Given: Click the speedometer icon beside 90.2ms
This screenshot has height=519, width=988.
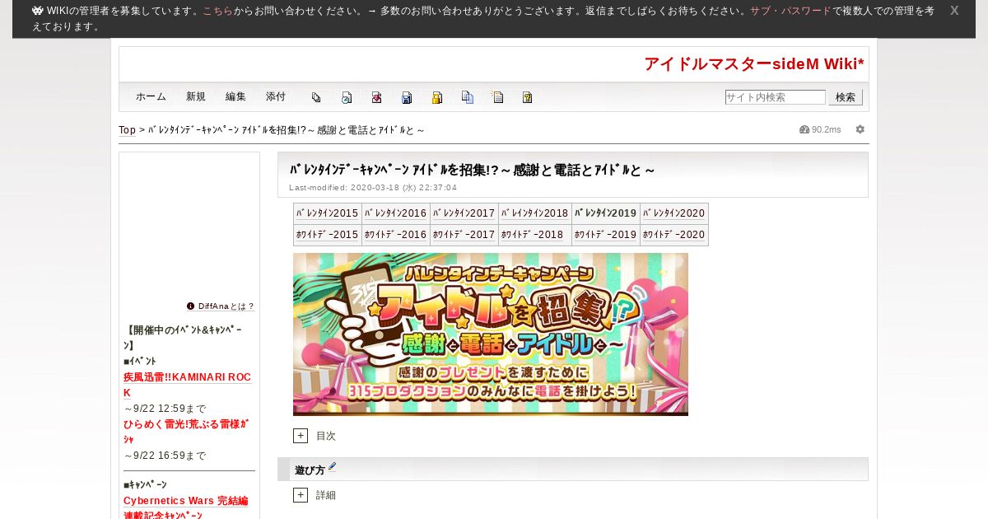Looking at the screenshot, I should pyautogui.click(x=804, y=129).
